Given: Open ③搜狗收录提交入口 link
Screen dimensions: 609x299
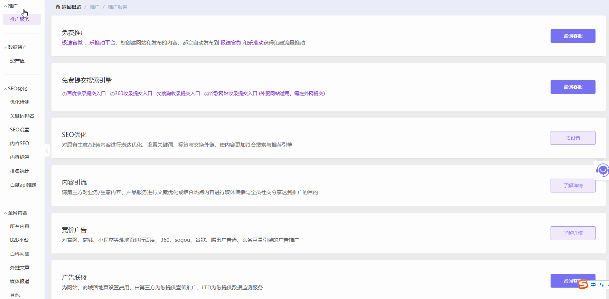Looking at the screenshot, I should [x=178, y=93].
